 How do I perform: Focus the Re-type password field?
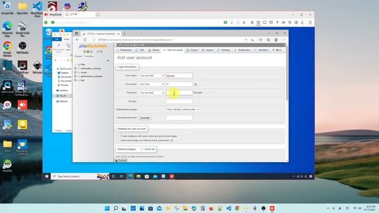[179, 101]
